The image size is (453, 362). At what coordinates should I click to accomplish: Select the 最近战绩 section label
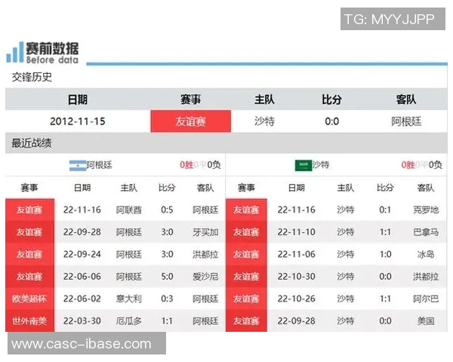coord(32,143)
